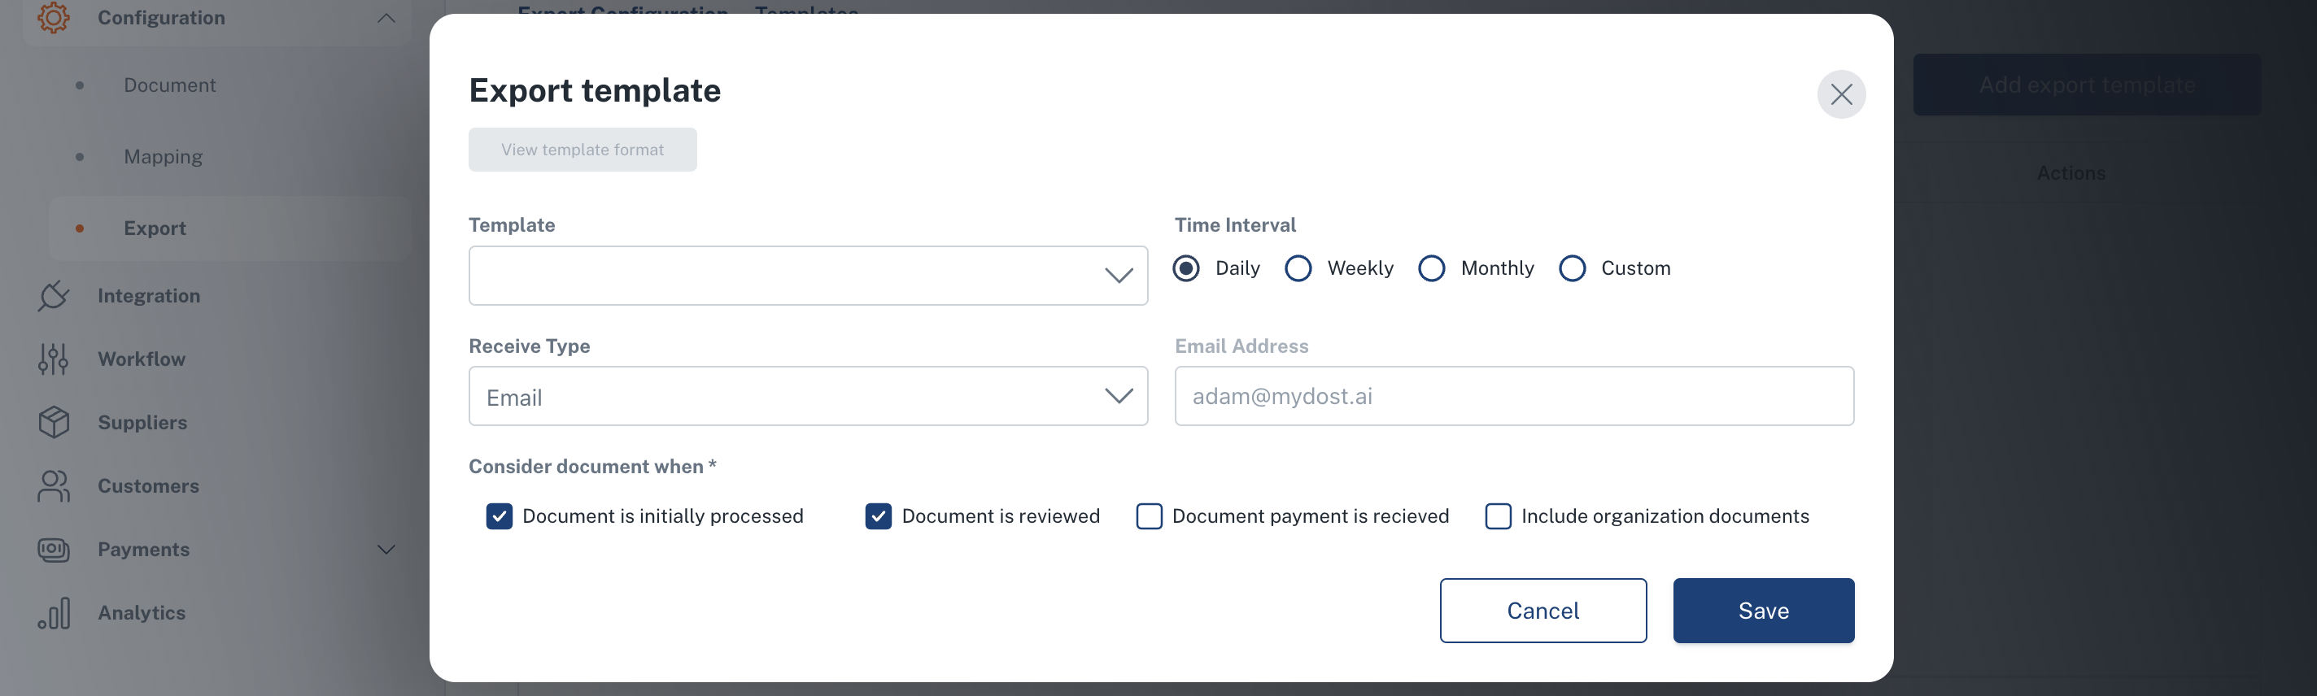
Task: Click the Time Interval label
Action: click(1235, 224)
